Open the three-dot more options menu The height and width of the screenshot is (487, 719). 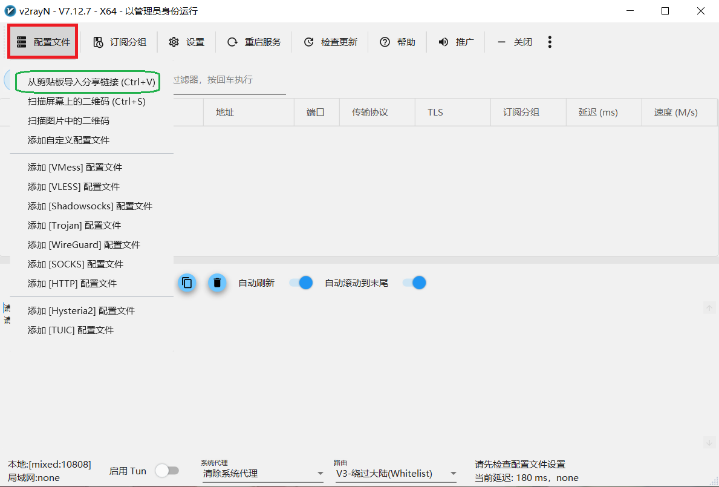pyautogui.click(x=549, y=42)
